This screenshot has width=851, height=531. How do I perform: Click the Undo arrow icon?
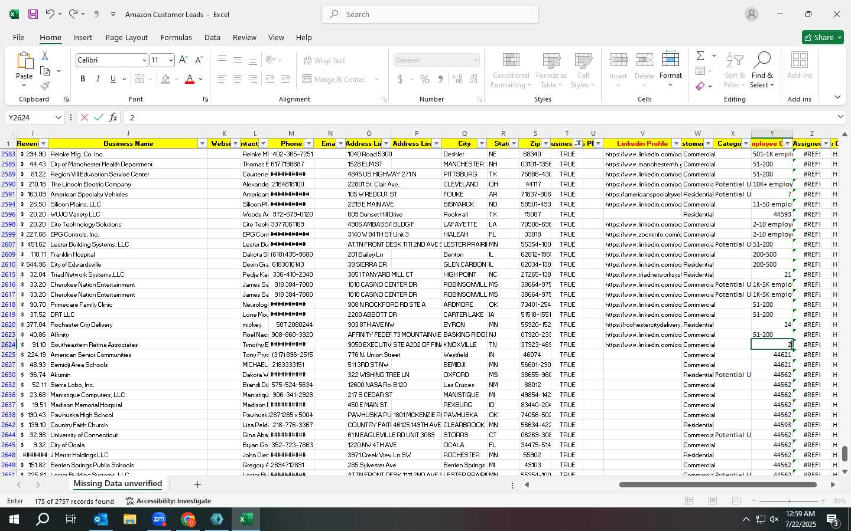coord(50,14)
